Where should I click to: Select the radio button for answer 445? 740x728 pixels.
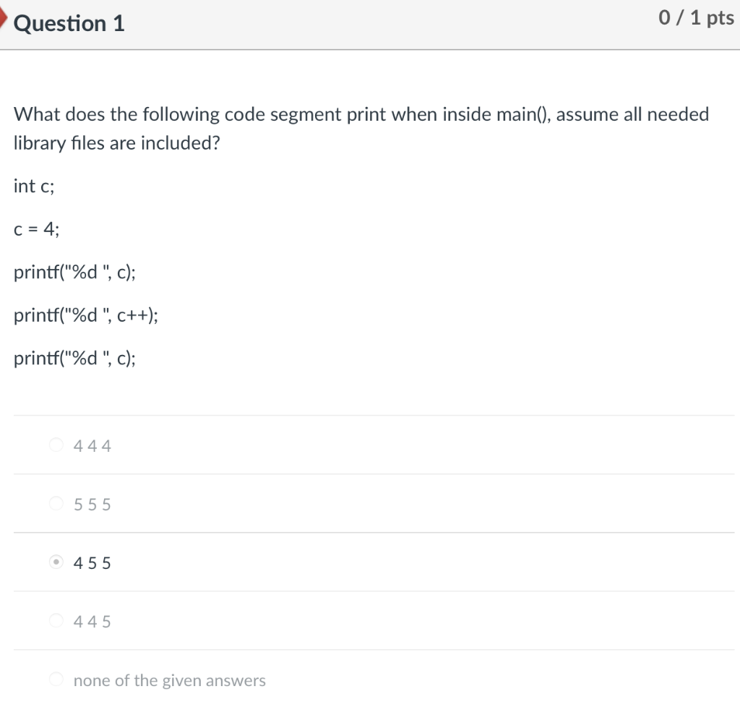coord(56,620)
